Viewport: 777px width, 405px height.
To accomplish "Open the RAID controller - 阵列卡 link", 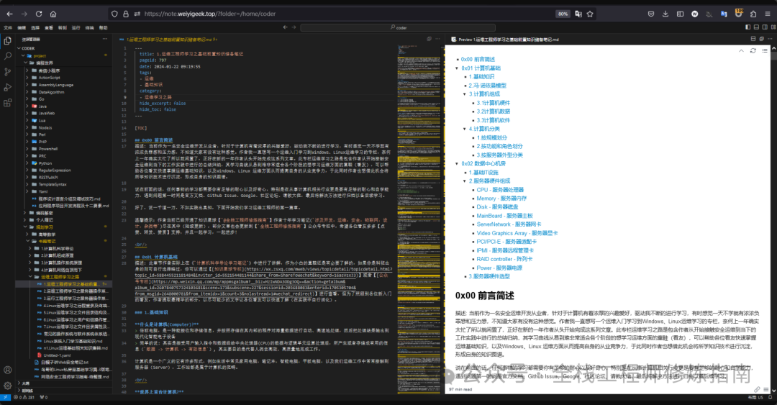I will tap(504, 259).
